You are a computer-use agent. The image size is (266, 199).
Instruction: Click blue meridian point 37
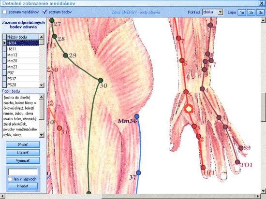pos(138,173)
